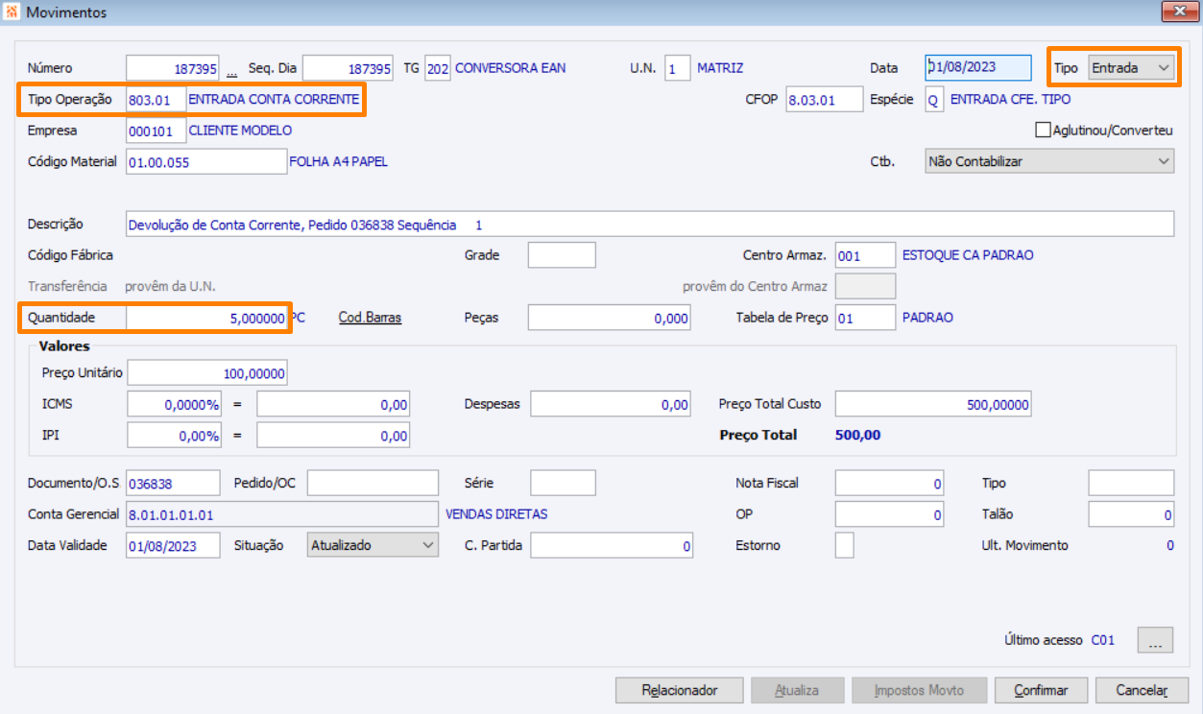Image resolution: width=1203 pixels, height=714 pixels.
Task: Click the Seq. Dia input field
Action: 348,68
